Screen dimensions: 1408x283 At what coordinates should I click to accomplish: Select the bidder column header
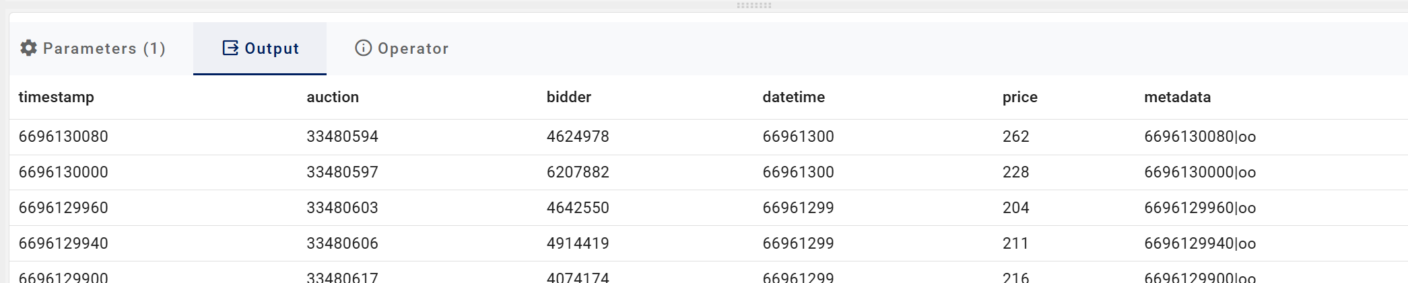point(568,97)
